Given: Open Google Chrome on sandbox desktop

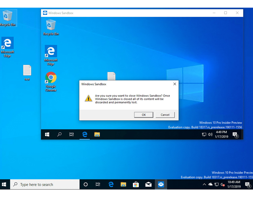Looking at the screenshot, I should 51,78.
